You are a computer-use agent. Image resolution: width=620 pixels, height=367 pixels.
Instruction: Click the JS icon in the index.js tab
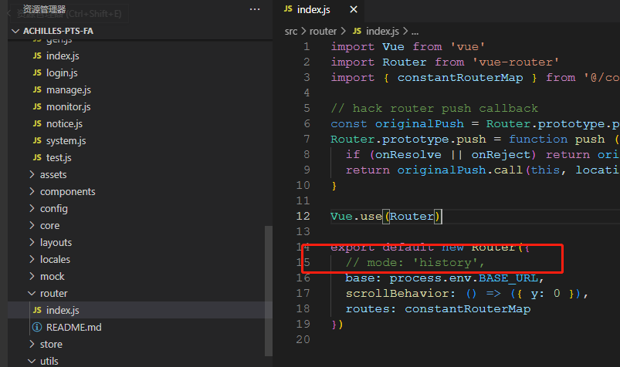coord(289,9)
